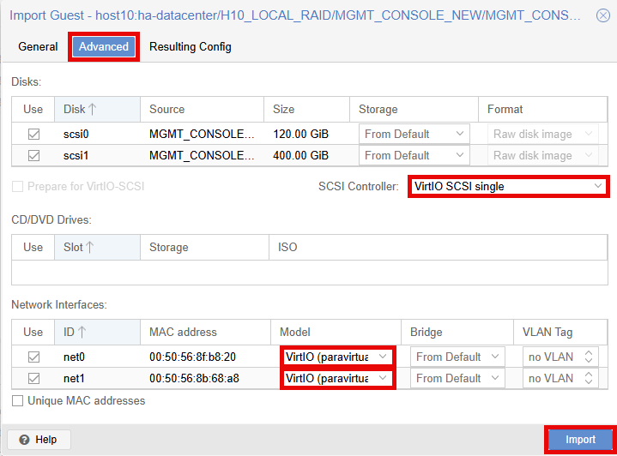
Task: Close the Import Guest dialog
Action: tap(603, 16)
